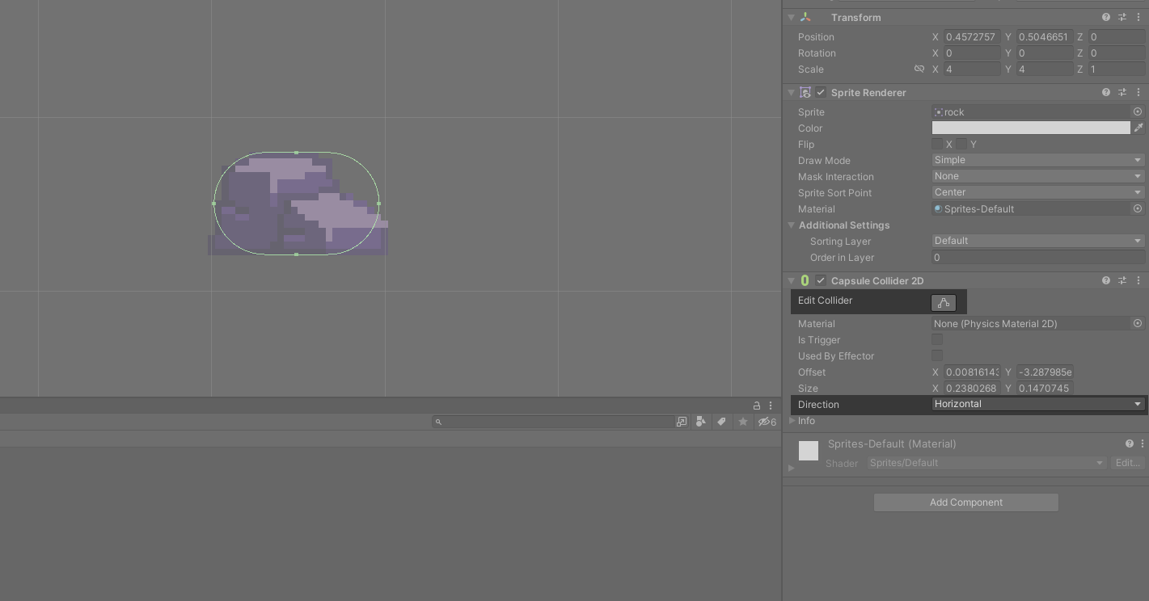This screenshot has width=1149, height=601.
Task: Open Transform component help icon
Action: tap(1105, 17)
